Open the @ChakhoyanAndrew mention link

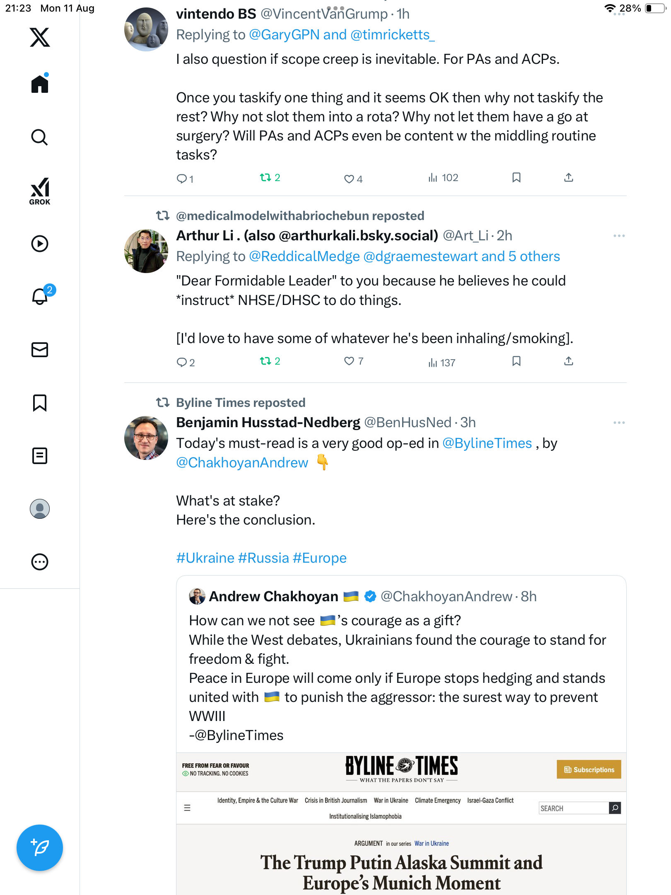pos(242,463)
